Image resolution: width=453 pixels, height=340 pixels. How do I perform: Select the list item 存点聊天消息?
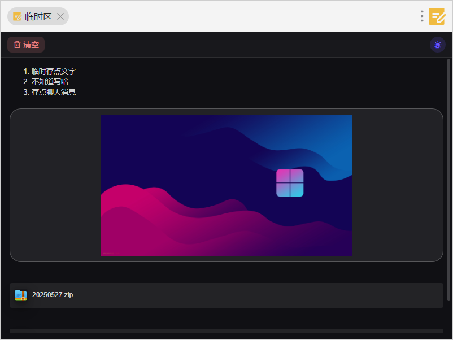[x=54, y=92]
